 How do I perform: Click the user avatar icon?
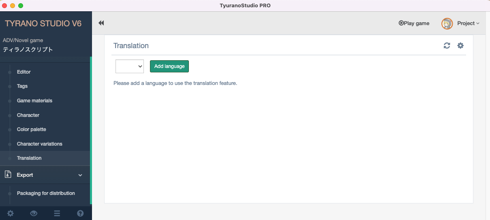point(447,23)
